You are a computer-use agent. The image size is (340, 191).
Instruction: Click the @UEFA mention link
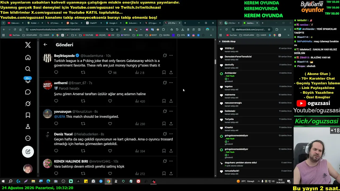click(59, 116)
